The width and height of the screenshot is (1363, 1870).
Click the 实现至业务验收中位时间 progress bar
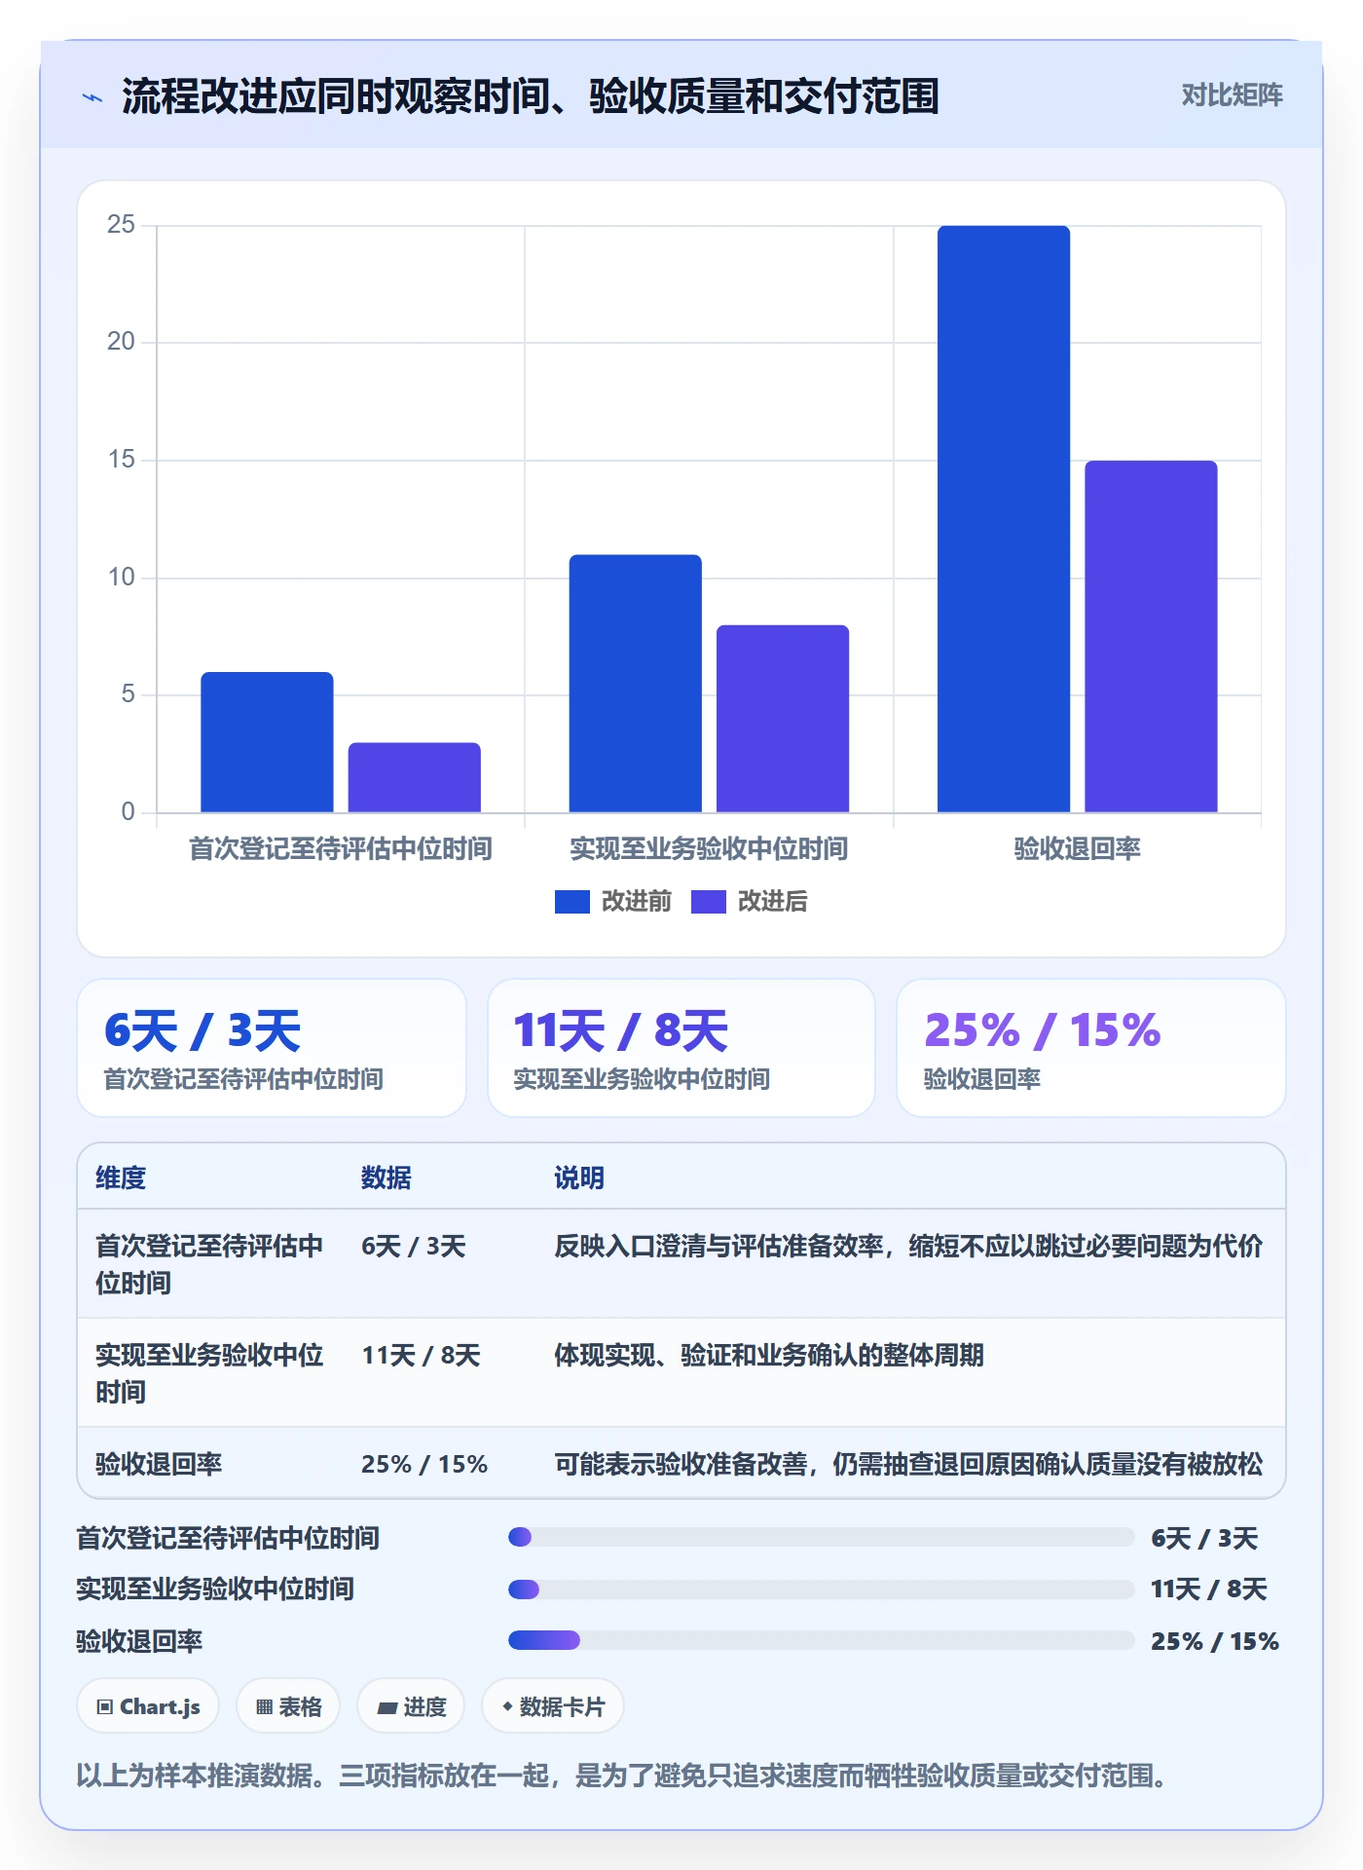click(x=822, y=1589)
